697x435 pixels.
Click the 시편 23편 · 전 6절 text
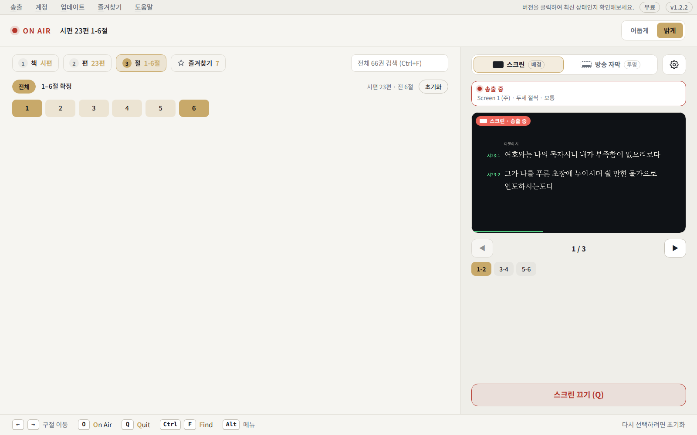click(390, 87)
